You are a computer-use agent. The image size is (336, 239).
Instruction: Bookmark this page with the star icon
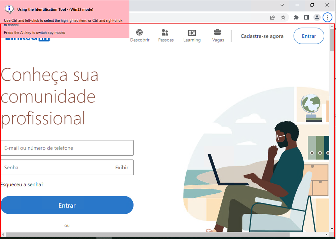tap(283, 17)
